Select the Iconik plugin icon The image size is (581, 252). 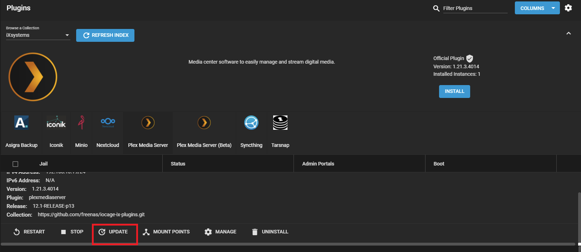click(56, 123)
